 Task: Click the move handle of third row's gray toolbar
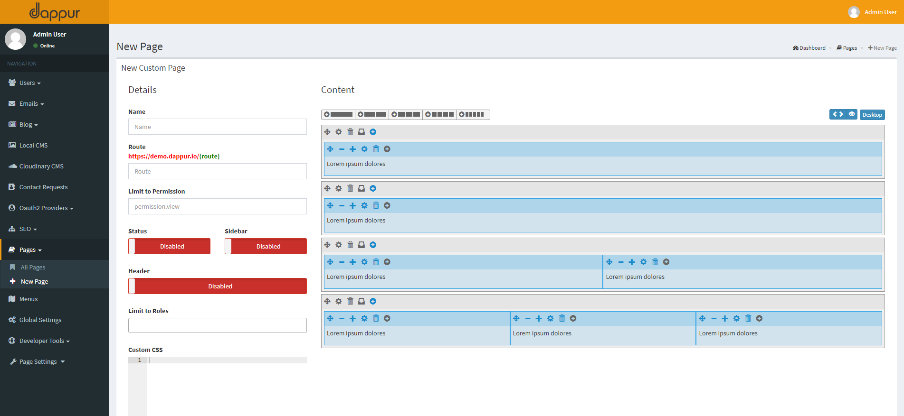click(327, 245)
